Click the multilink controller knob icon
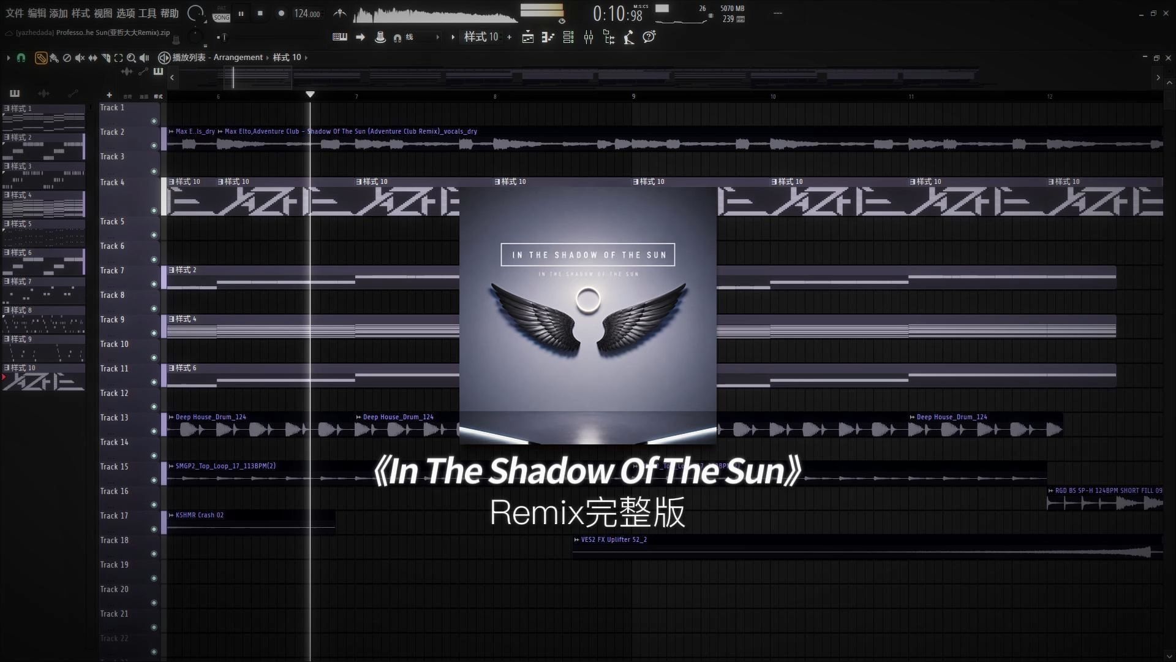Screen dimensions: 1176x662 (380, 37)
